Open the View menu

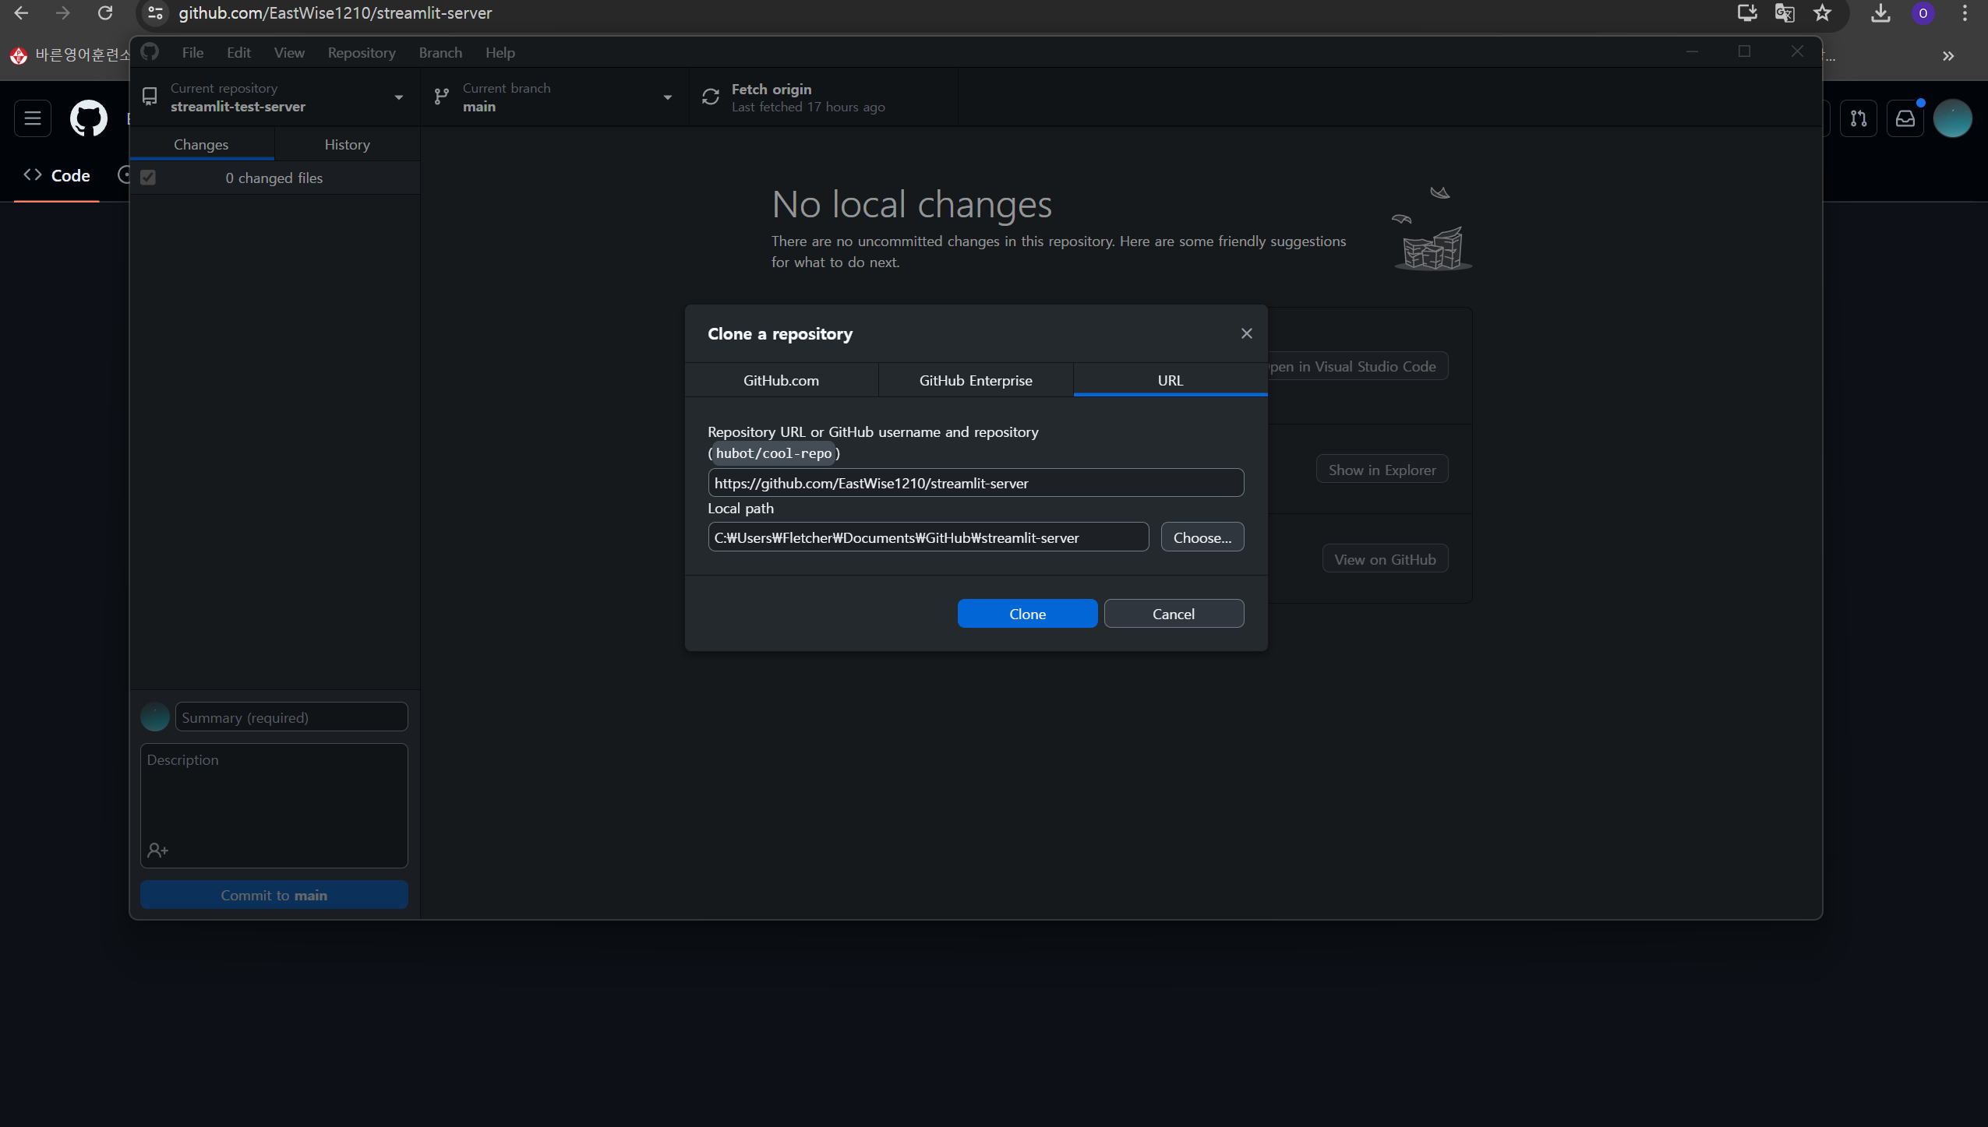pos(289,52)
